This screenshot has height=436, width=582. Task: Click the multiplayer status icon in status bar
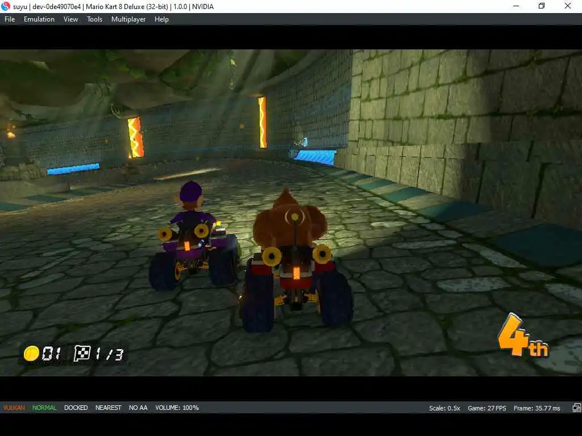pos(576,408)
